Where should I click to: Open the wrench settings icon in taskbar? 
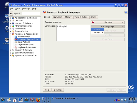(26, 100)
